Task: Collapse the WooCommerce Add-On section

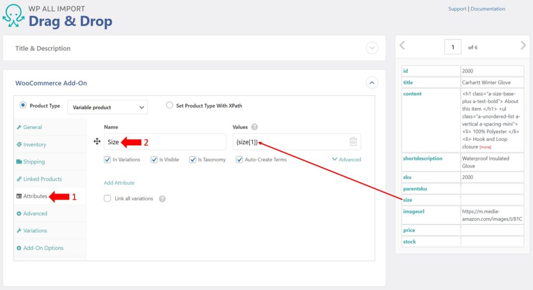Action: [372, 83]
